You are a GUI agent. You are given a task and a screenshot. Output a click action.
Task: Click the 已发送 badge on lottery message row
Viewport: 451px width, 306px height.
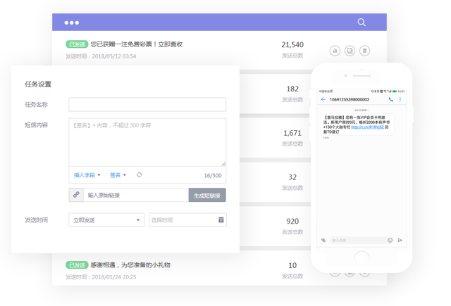pyautogui.click(x=77, y=44)
